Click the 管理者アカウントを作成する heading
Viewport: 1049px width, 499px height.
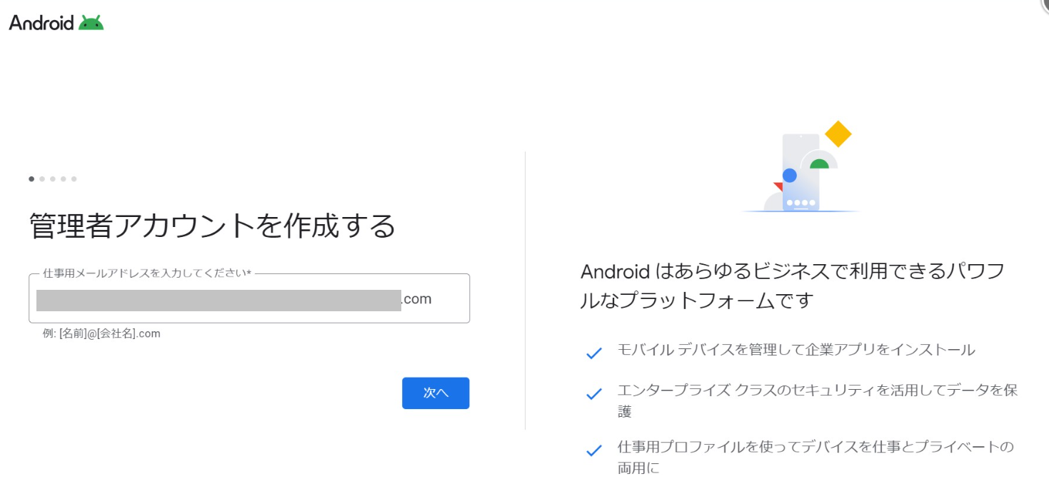(x=212, y=226)
